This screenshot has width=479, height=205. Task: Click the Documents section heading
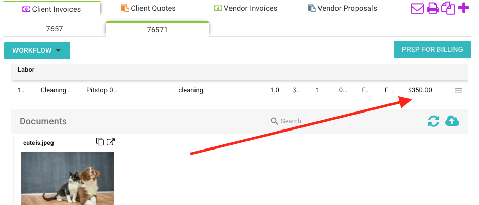pyautogui.click(x=43, y=121)
